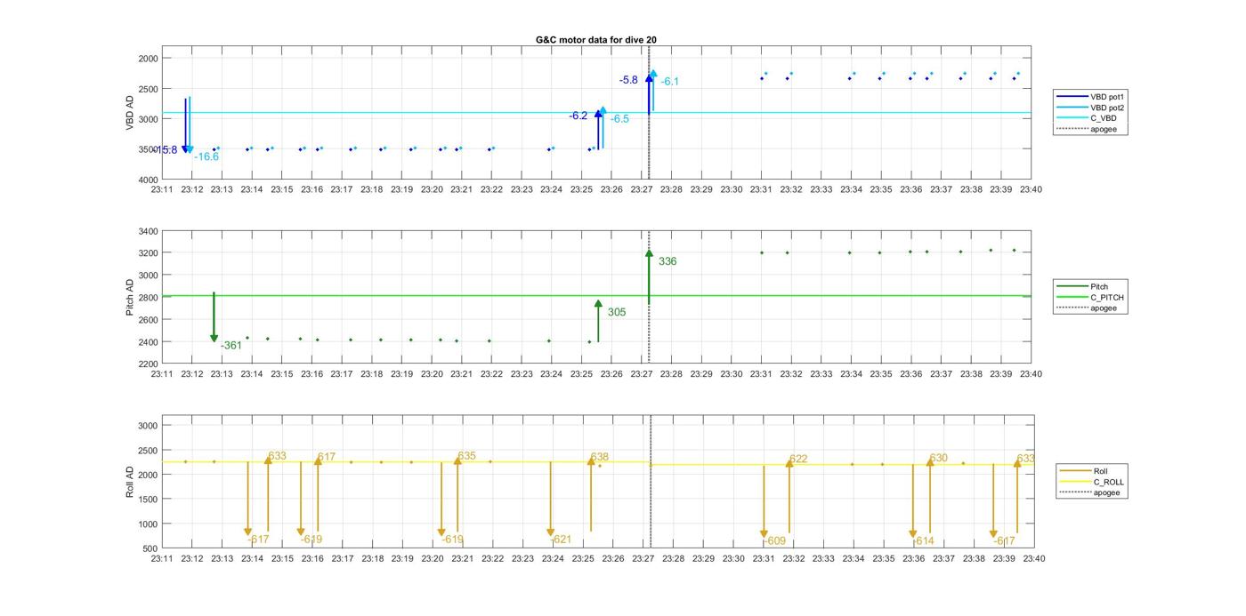The height and width of the screenshot is (616, 1246).
Task: Click the '630' value label in Roll plot
Action: click(939, 459)
